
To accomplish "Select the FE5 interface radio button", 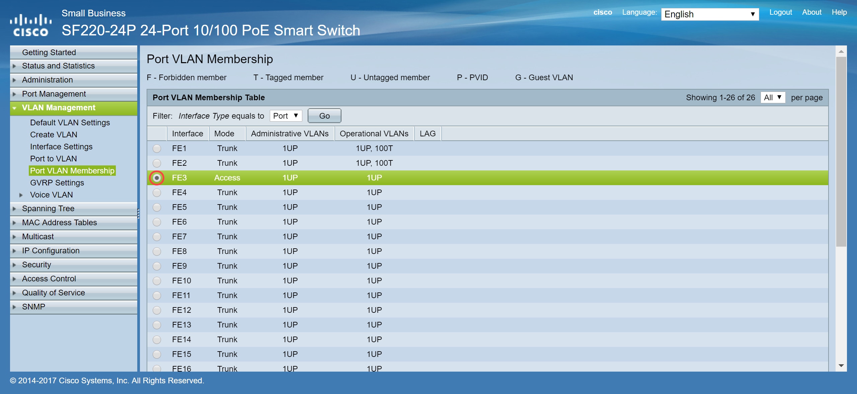I will (x=157, y=207).
